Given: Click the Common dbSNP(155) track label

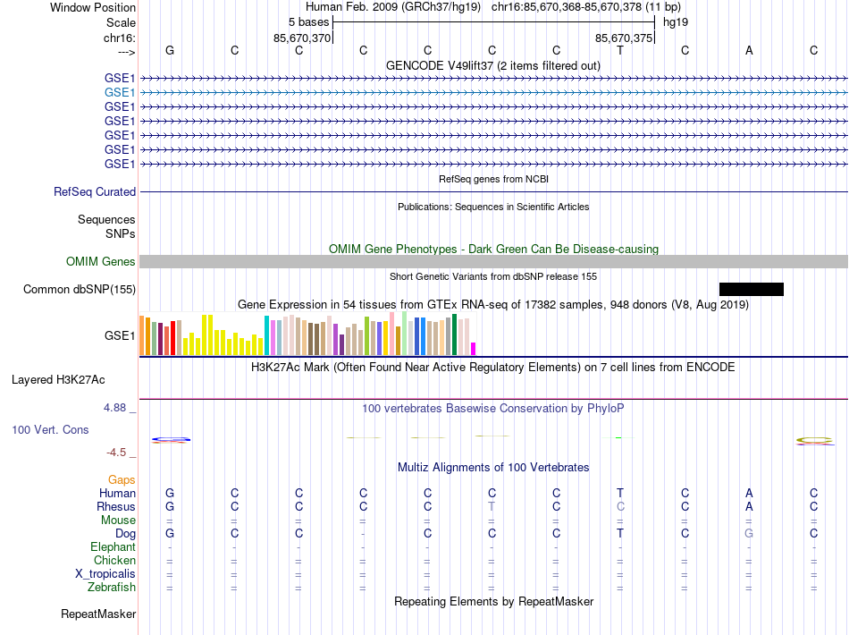Looking at the screenshot, I should [80, 289].
